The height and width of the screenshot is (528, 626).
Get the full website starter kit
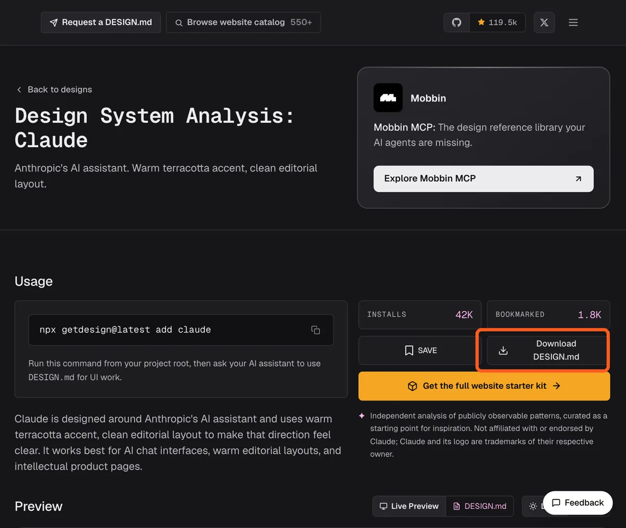pos(484,386)
